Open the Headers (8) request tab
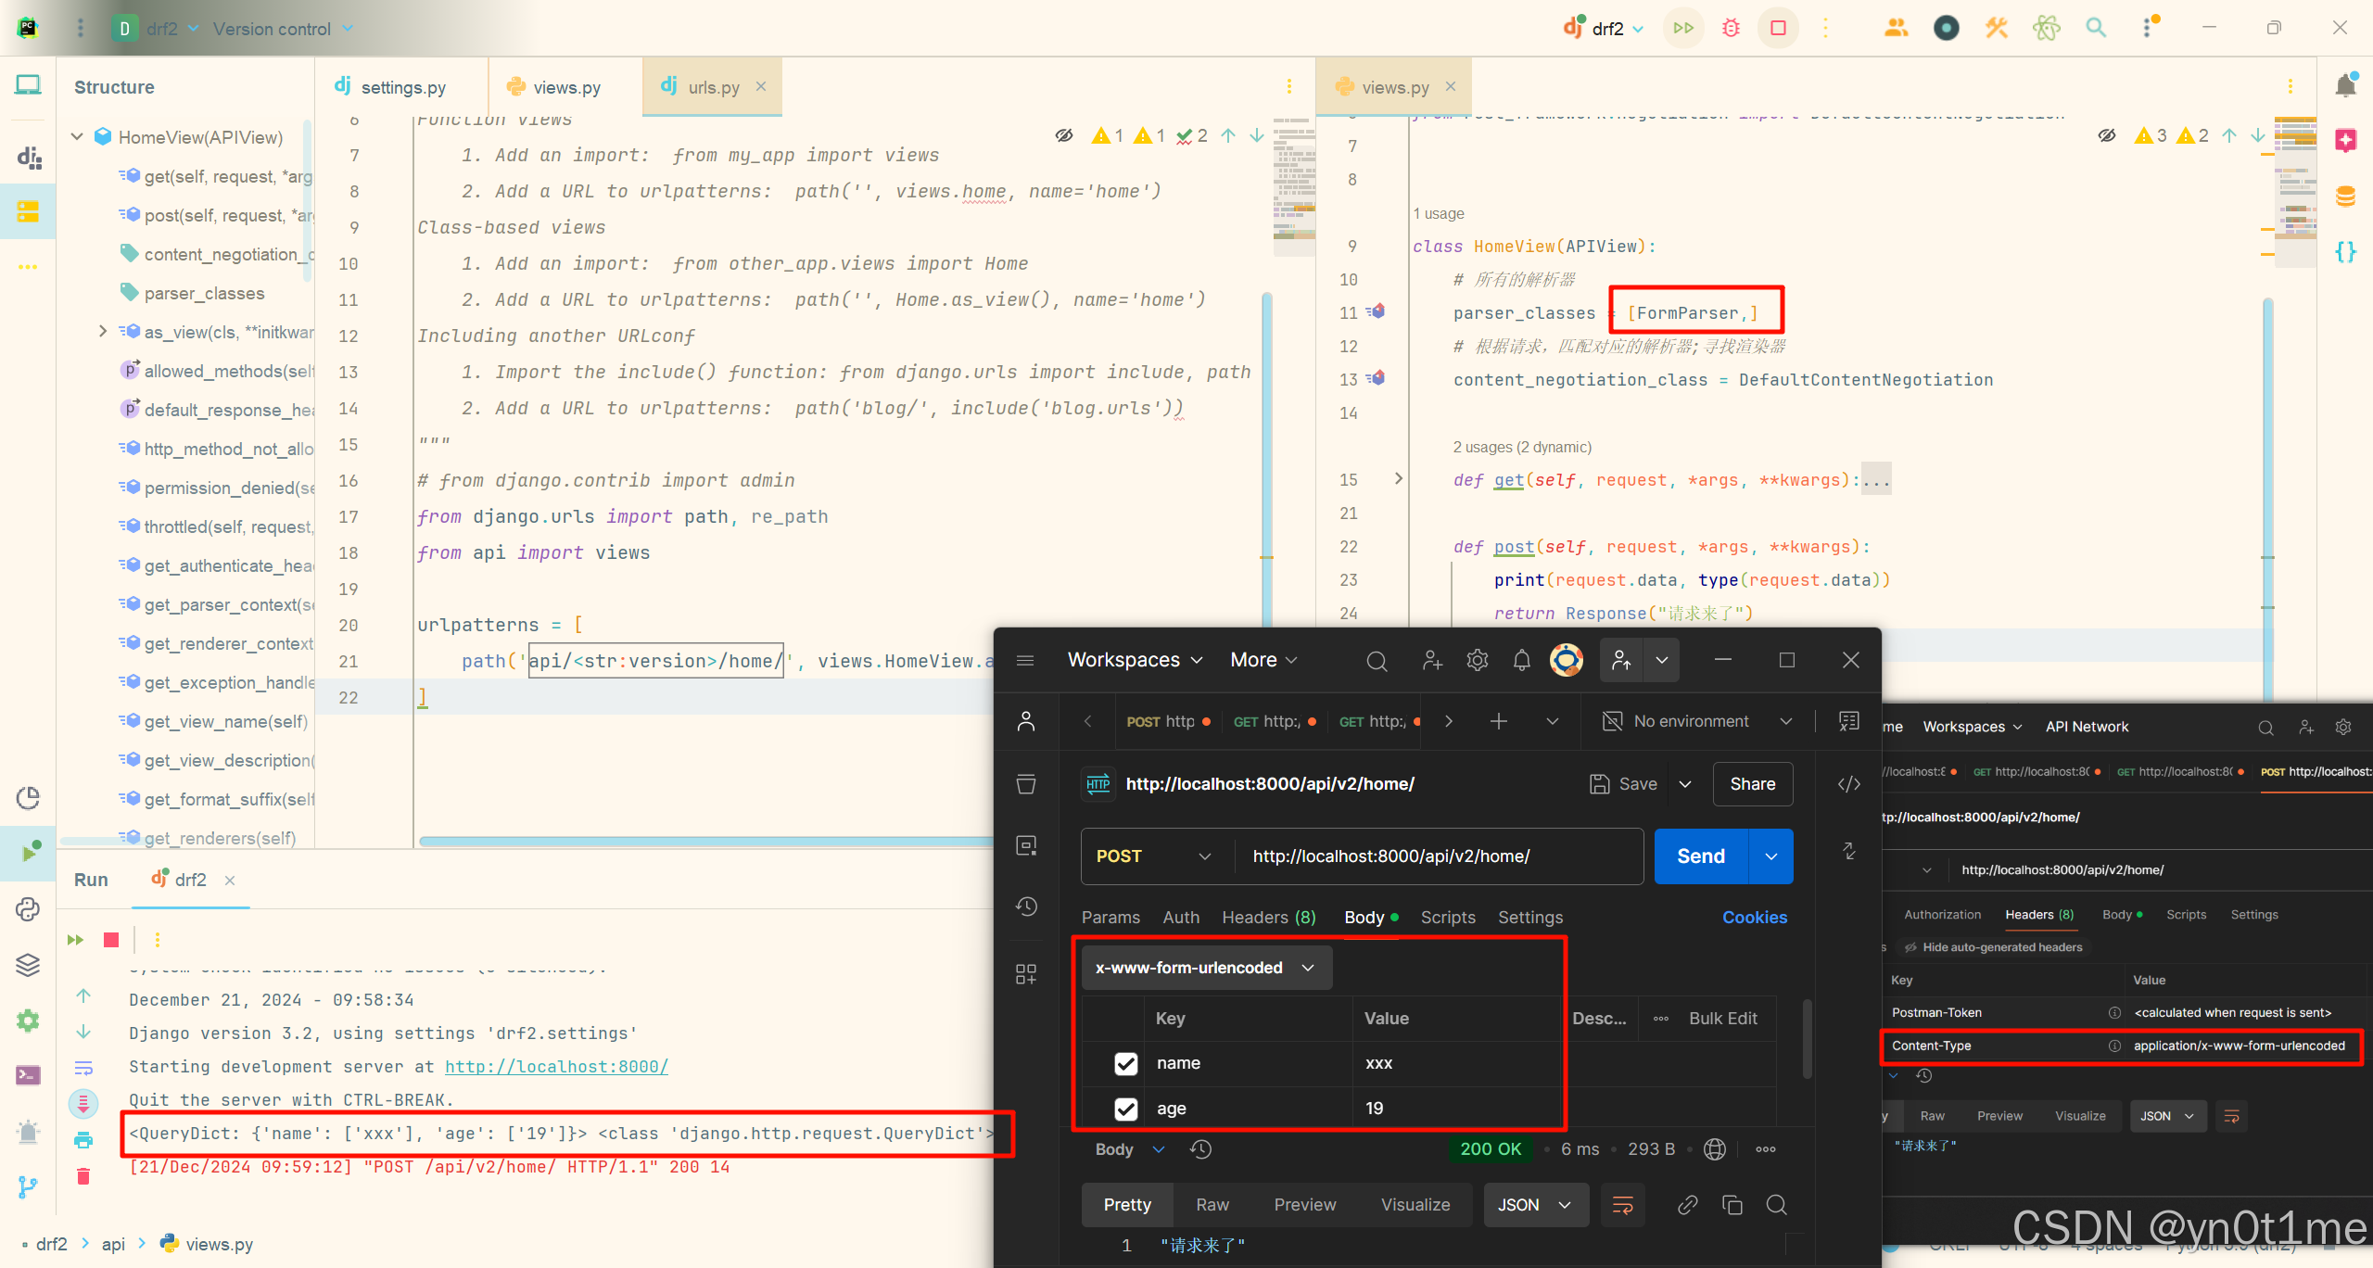This screenshot has width=2373, height=1268. click(x=1268, y=917)
